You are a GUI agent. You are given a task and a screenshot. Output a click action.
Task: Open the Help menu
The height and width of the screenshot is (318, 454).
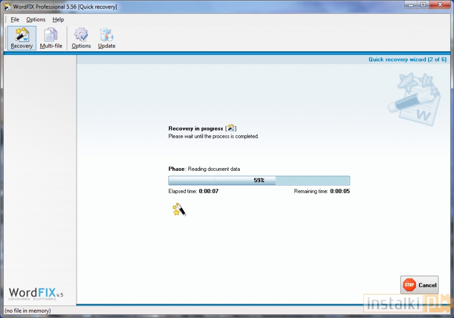point(58,19)
